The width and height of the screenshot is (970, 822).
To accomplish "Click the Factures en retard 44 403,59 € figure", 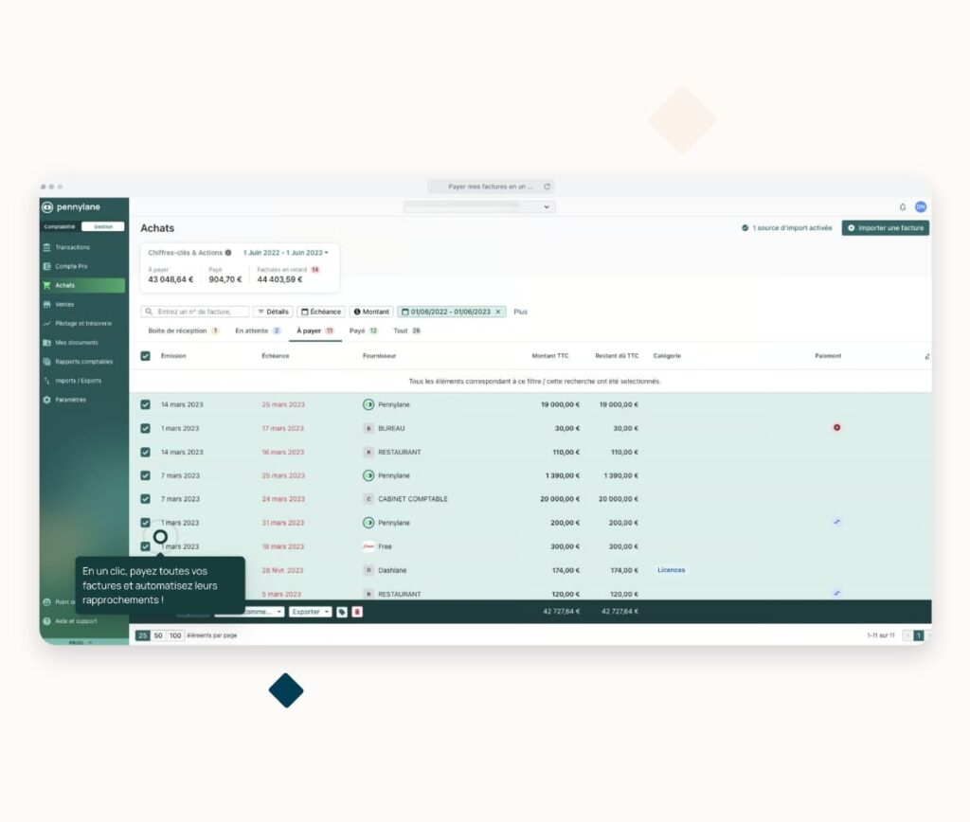I will (279, 279).
